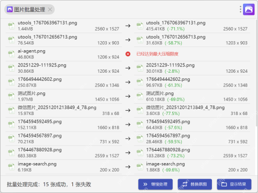
Task: Click source file icon of 1764594567897.png
Action: click(x=11, y=138)
